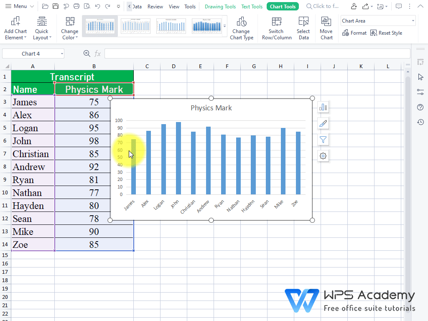Viewport: 428px width, 321px height.
Task: Click the Print icon in the toolbar
Action: point(76,6)
